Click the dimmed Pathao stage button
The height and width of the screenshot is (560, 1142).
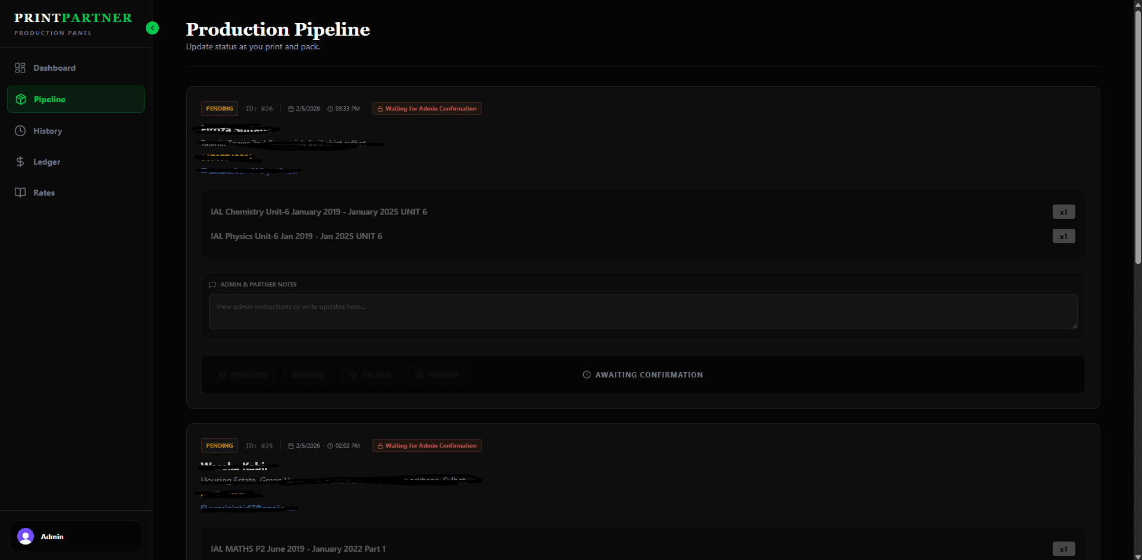click(x=437, y=375)
